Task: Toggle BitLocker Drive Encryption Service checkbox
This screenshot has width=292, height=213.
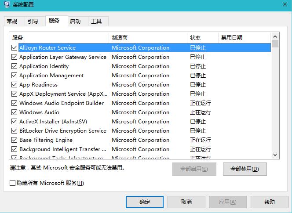Action: (15, 131)
